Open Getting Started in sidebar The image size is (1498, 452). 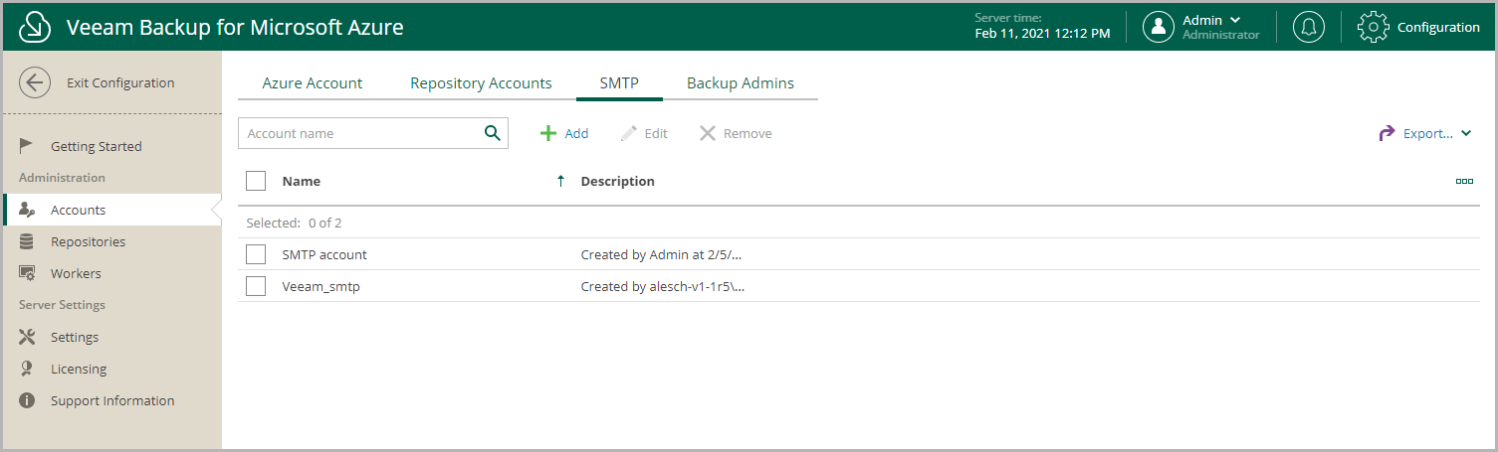point(97,146)
